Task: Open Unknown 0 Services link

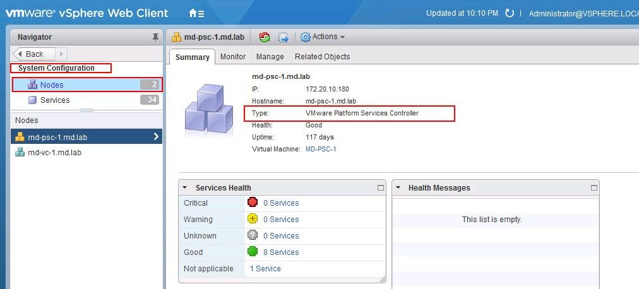Action: click(x=281, y=235)
